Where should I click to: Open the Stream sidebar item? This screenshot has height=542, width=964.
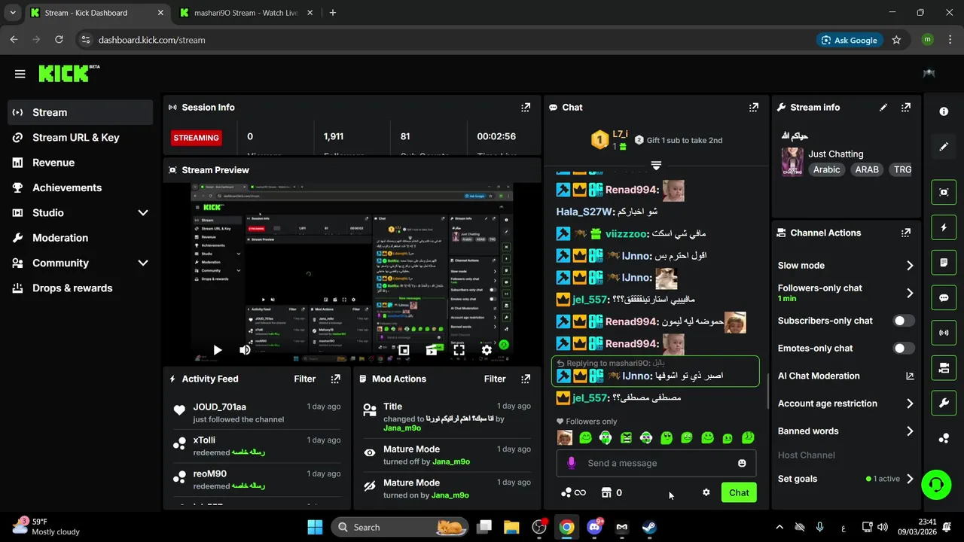pyautogui.click(x=80, y=112)
